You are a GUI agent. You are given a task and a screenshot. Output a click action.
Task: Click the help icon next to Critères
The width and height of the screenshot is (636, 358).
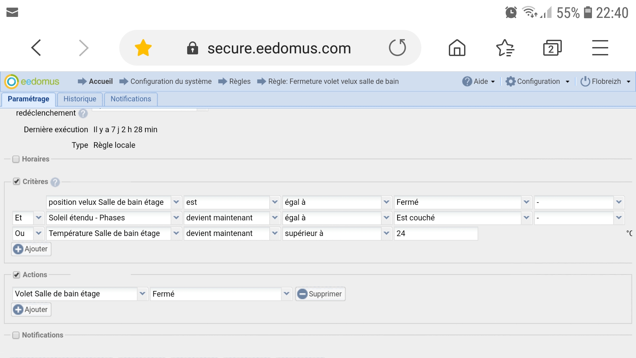(55, 182)
